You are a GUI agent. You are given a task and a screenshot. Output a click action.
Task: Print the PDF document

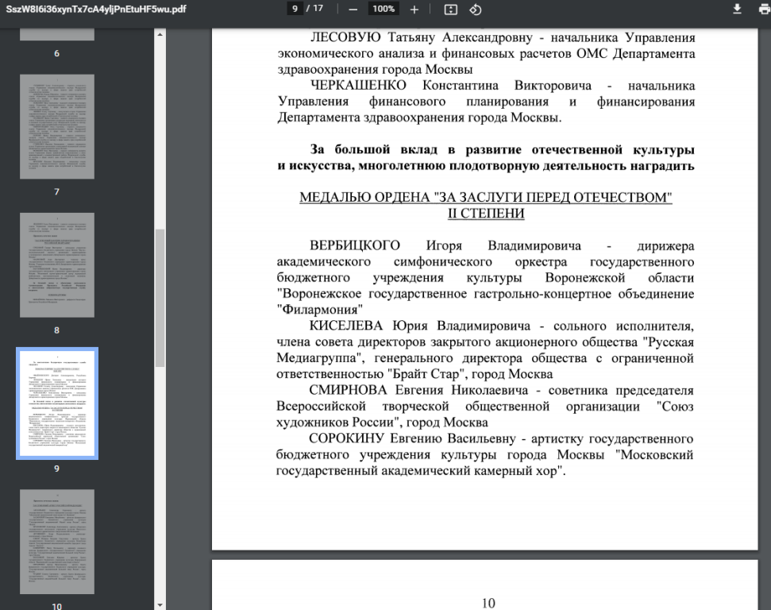coord(763,9)
